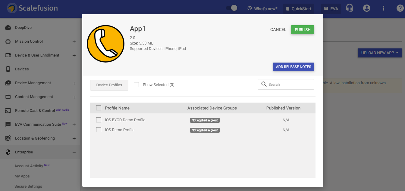Select the Device Profiles tab
405x191 pixels.
click(109, 85)
